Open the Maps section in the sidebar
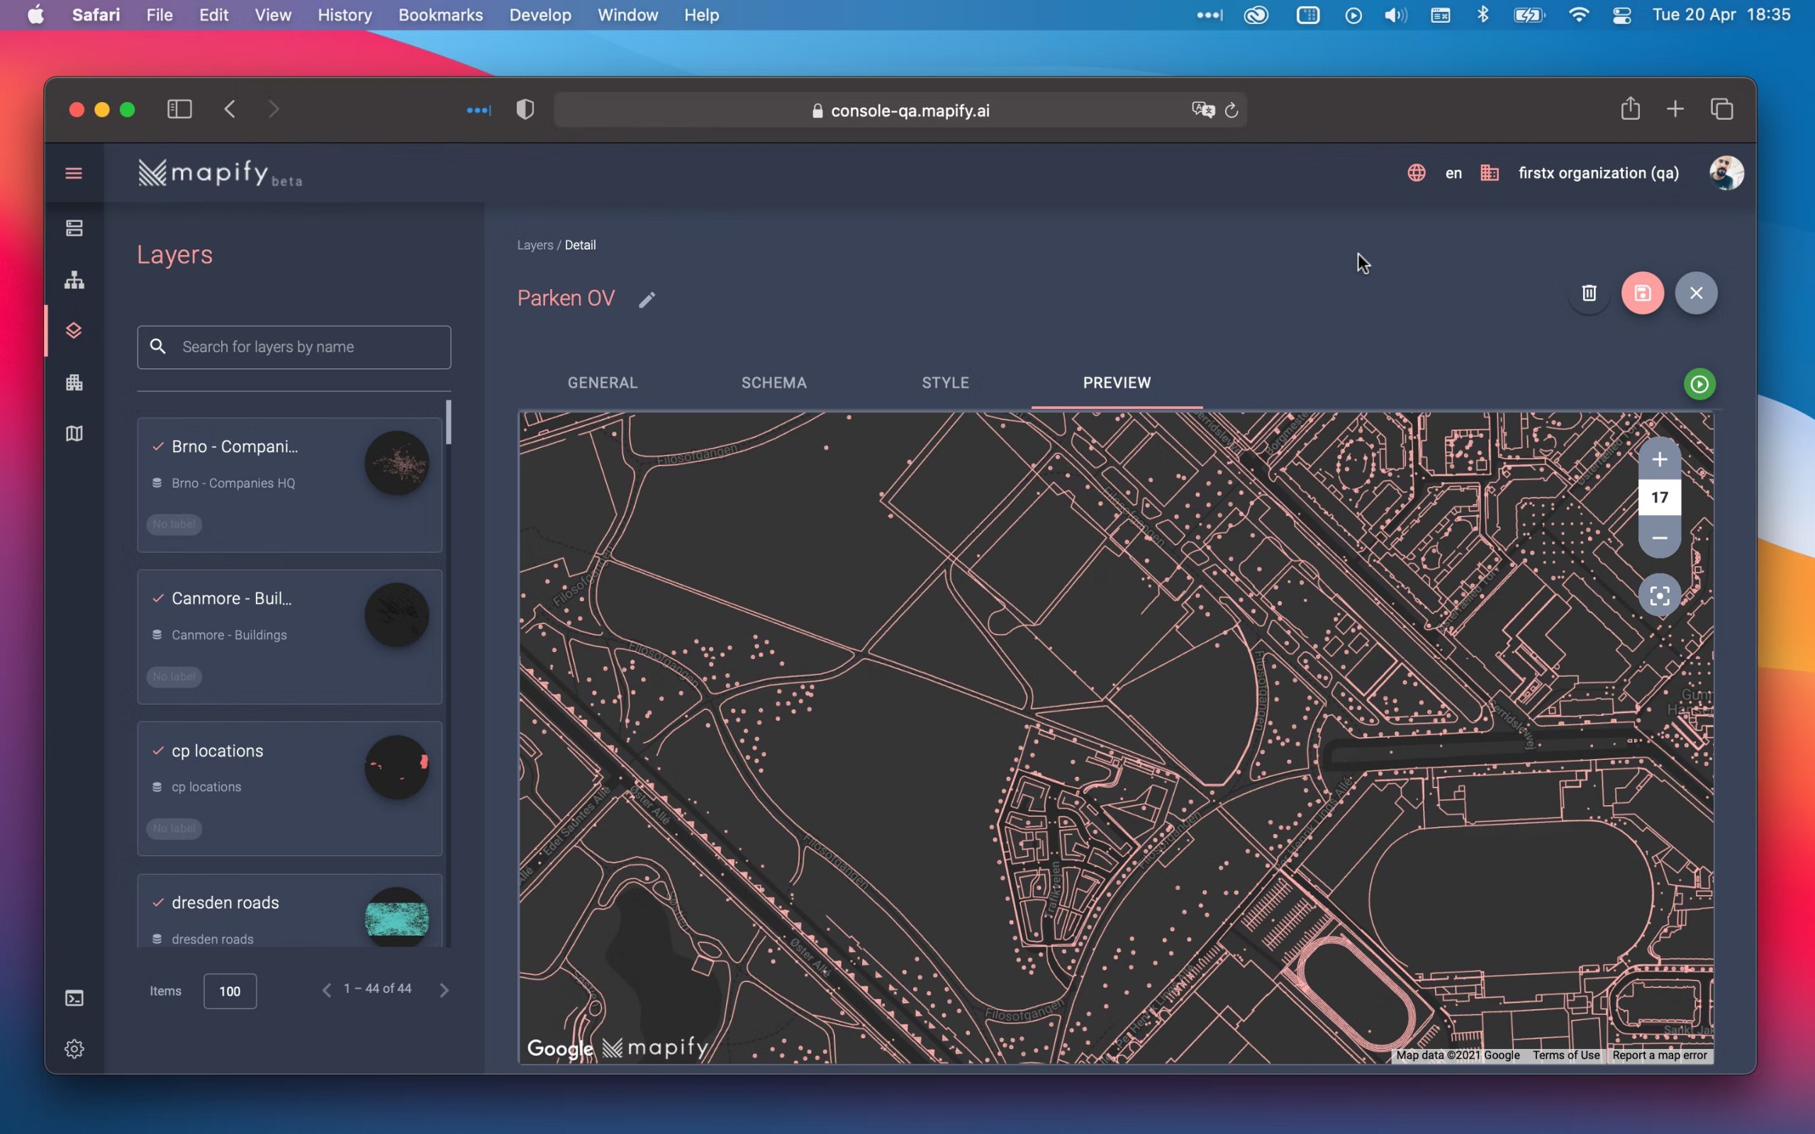1815x1134 pixels. click(x=74, y=434)
